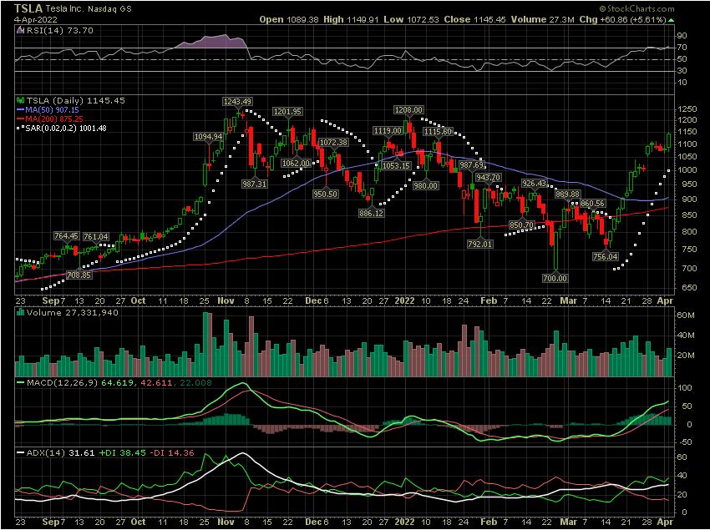Click the '1094.94' price label
The width and height of the screenshot is (710, 530).
coord(208,136)
